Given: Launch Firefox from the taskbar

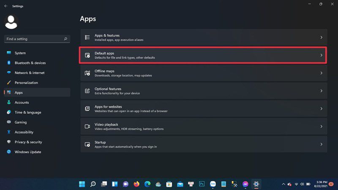Looking at the screenshot, I should click(x=136, y=184).
